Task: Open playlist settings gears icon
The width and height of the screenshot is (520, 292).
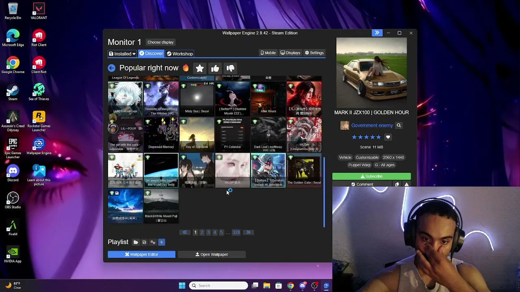Action: [x=153, y=242]
